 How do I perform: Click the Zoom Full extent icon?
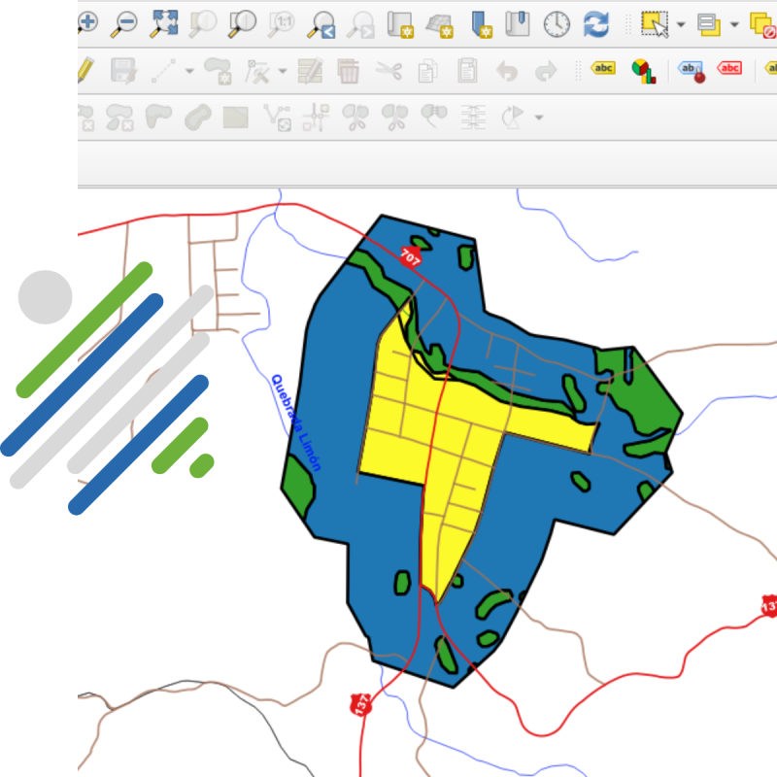point(163,23)
